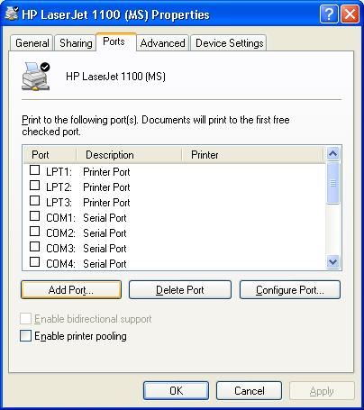Click the port list scrollbar thumb
Screen dimensions: 364x410
332,183
